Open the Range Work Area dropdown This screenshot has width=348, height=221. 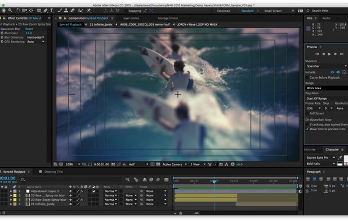click(x=327, y=88)
